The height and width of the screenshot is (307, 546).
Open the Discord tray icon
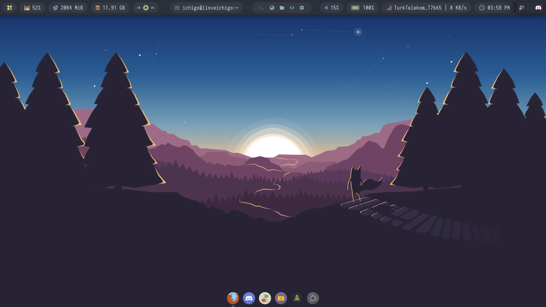pyautogui.click(x=538, y=8)
